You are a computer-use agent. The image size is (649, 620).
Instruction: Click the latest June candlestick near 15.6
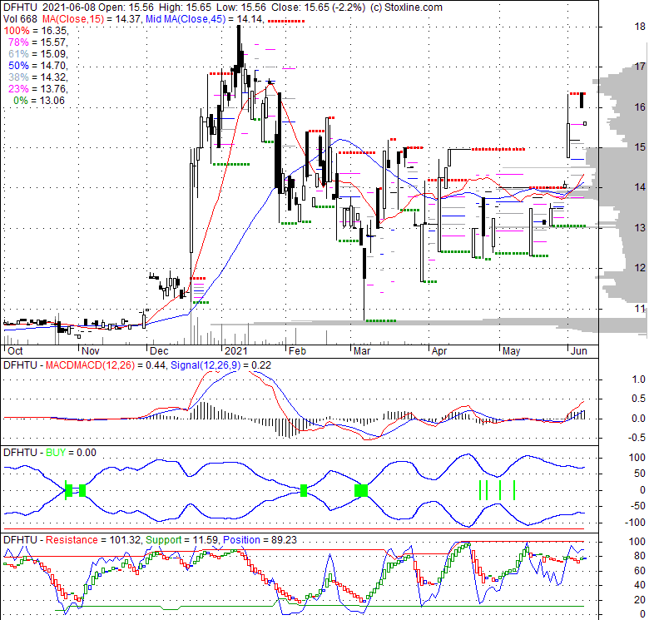pos(585,123)
